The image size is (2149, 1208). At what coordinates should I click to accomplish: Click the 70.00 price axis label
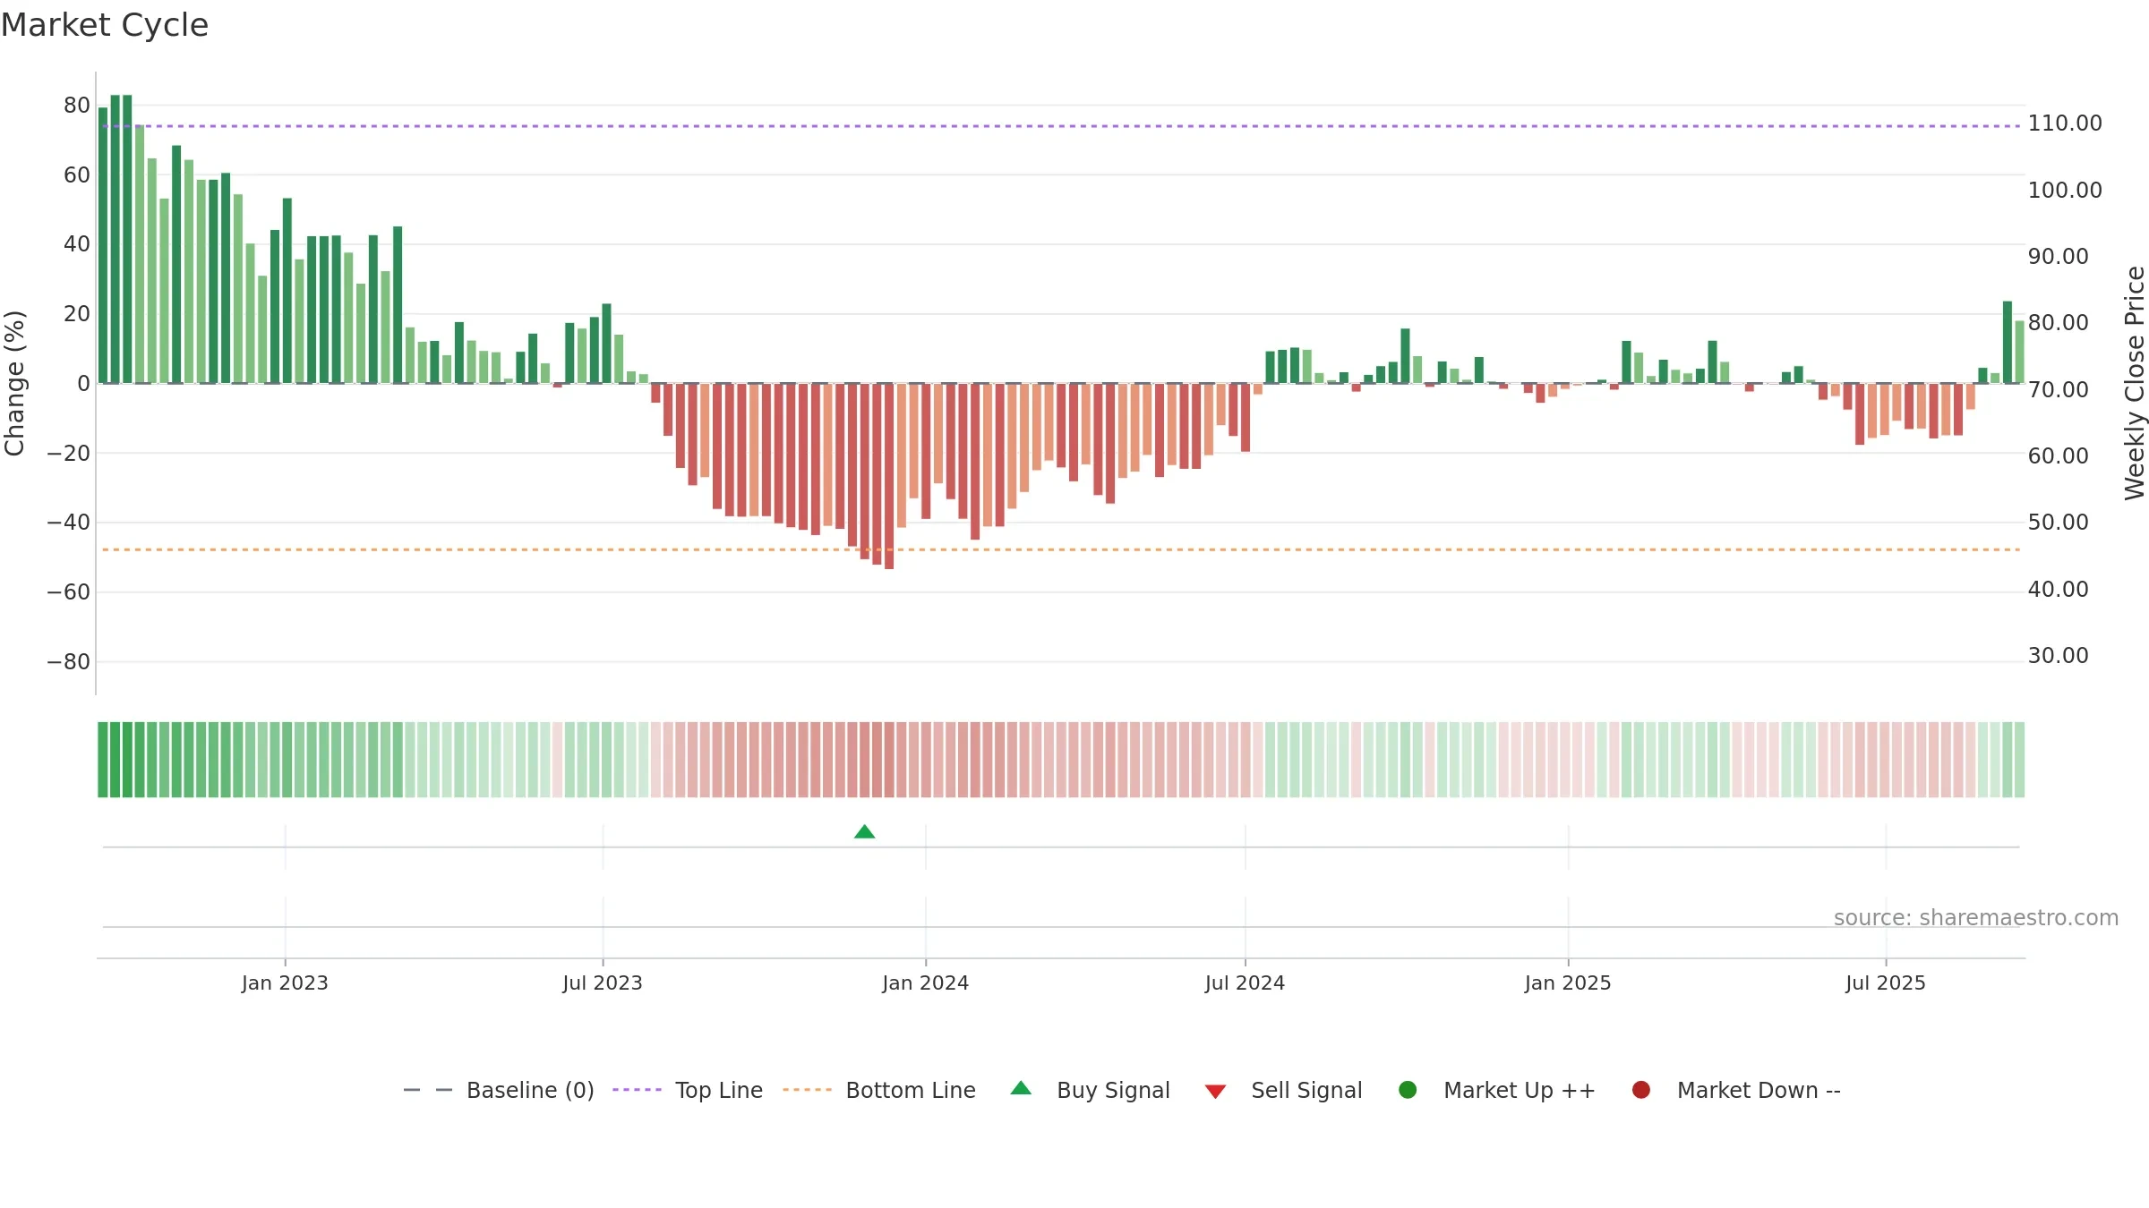point(2058,390)
